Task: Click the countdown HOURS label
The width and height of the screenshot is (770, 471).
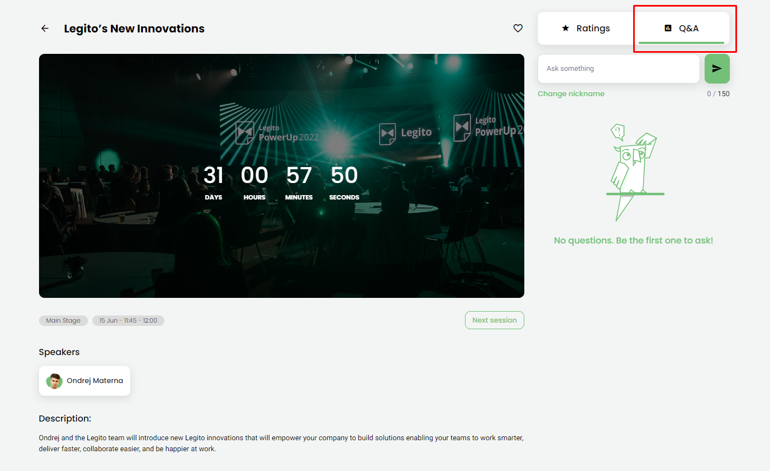Action: click(x=254, y=197)
